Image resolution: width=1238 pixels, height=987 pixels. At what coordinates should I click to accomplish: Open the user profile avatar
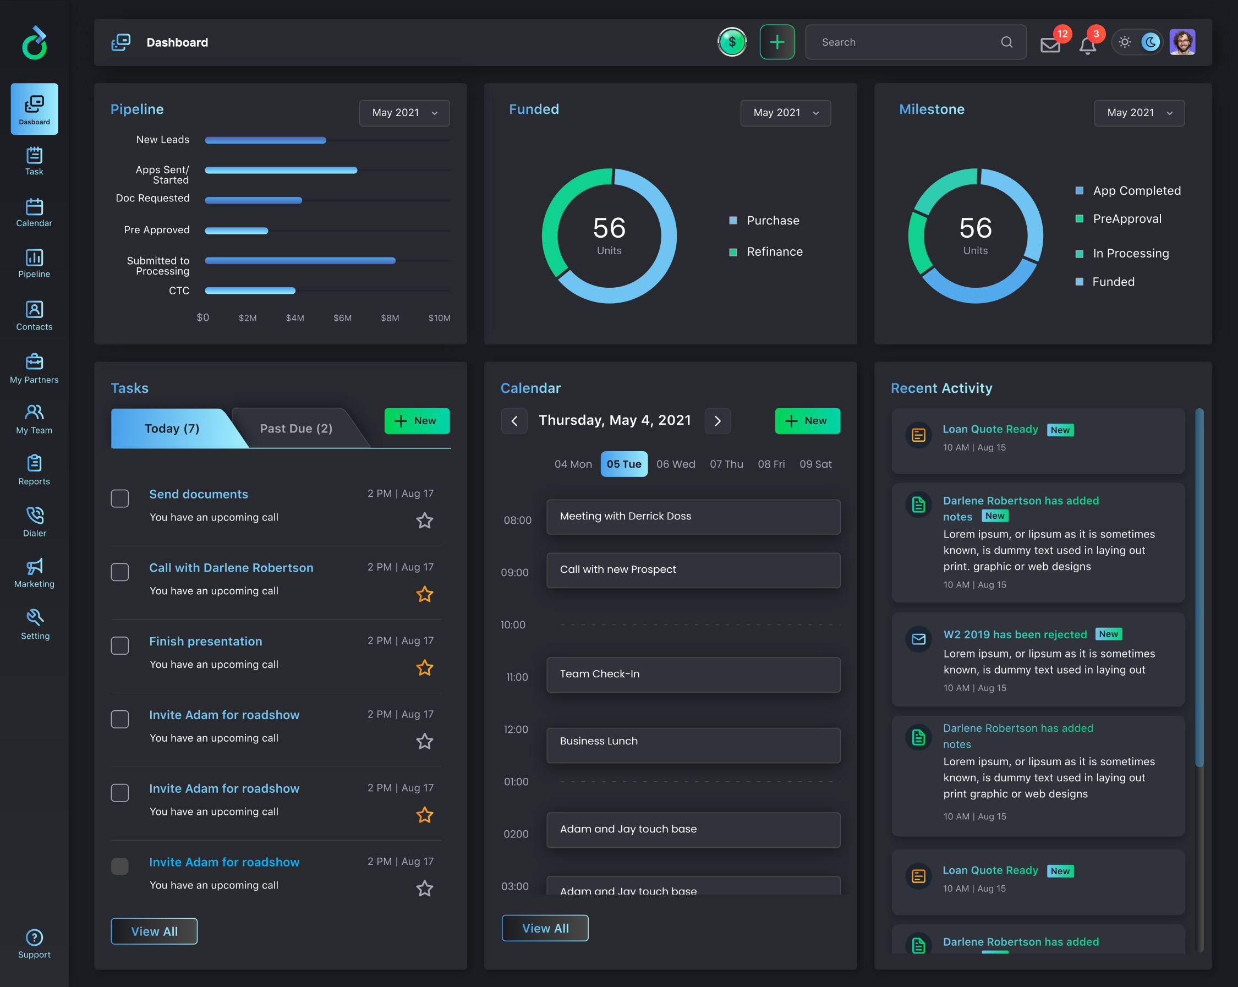[x=1182, y=42]
